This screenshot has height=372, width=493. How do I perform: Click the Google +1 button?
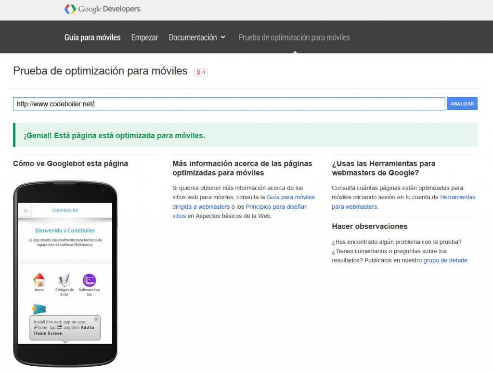[x=201, y=72]
